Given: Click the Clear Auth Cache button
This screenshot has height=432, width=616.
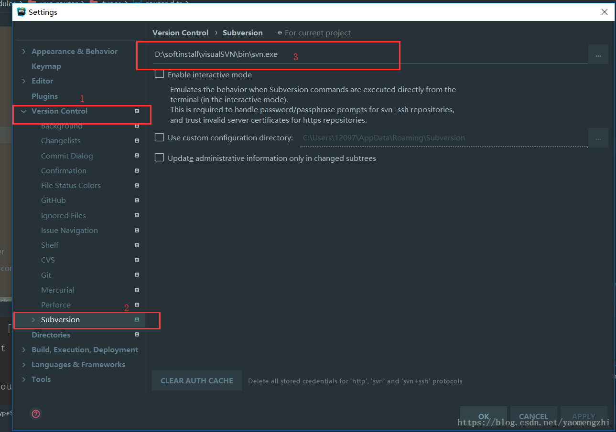Looking at the screenshot, I should click(197, 380).
